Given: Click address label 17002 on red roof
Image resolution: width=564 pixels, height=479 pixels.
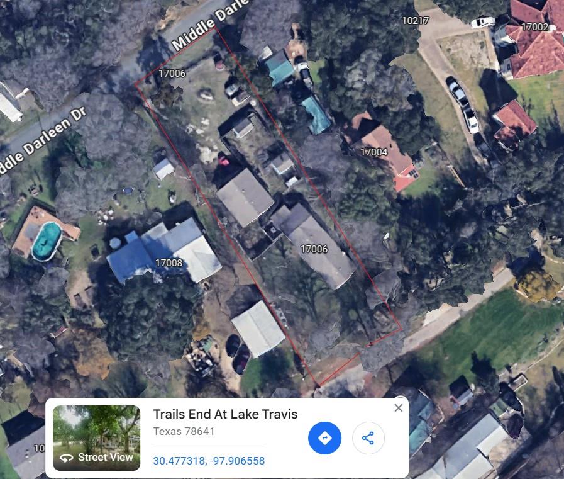Looking at the screenshot, I should pyautogui.click(x=535, y=26).
